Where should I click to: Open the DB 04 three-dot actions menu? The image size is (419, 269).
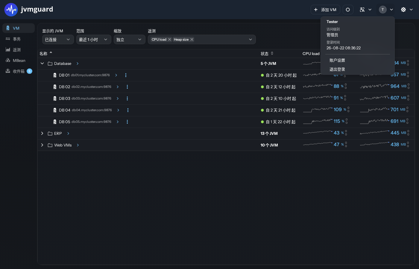(x=128, y=110)
